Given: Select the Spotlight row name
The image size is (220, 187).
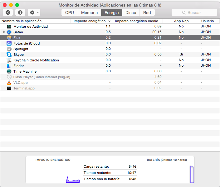Looking at the screenshot, I should [21, 49].
